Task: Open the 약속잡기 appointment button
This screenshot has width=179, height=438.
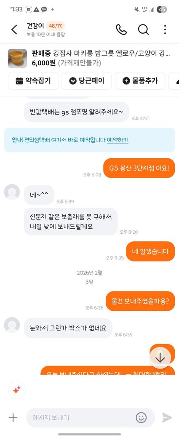Action: [33, 81]
